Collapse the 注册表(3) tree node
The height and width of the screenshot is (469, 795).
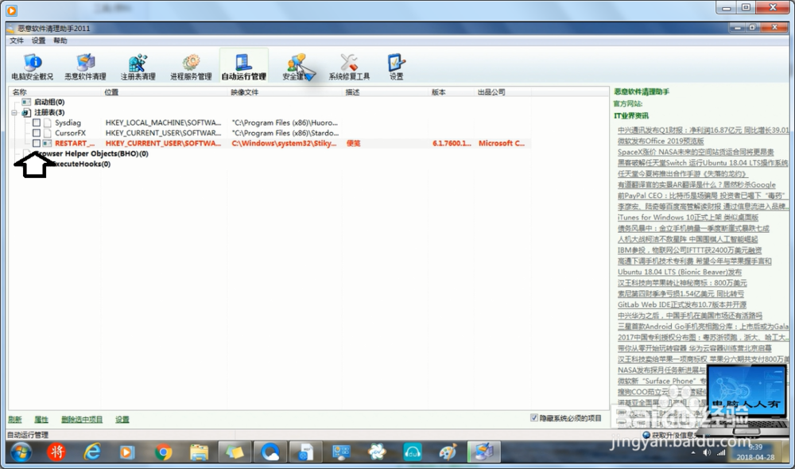tap(14, 113)
